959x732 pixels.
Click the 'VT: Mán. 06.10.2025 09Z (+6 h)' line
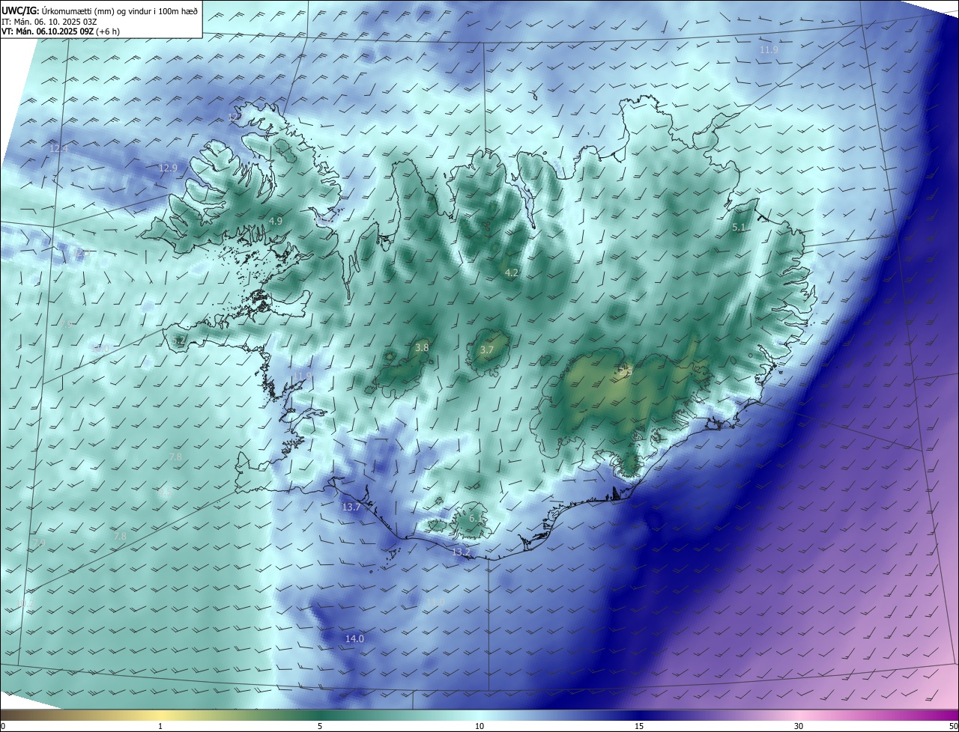tap(61, 31)
